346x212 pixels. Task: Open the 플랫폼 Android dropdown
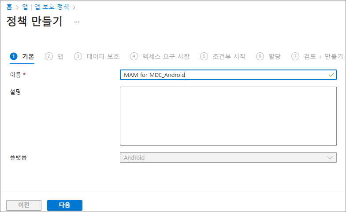tap(228, 157)
